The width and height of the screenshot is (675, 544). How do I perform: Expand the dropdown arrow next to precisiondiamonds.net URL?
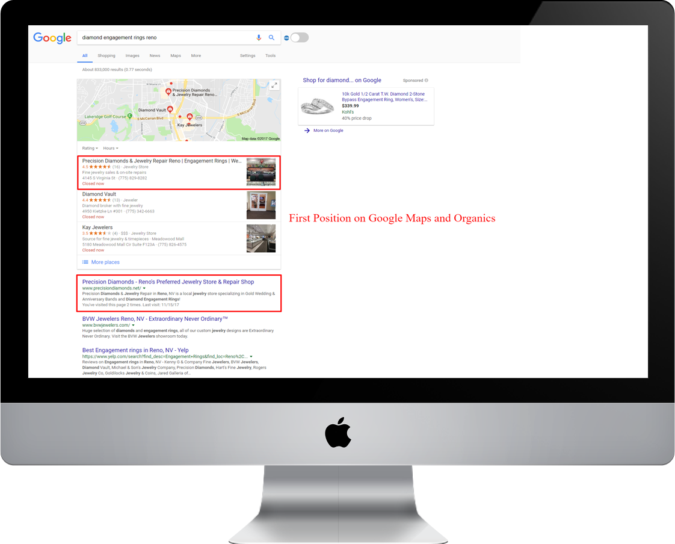pyautogui.click(x=144, y=288)
